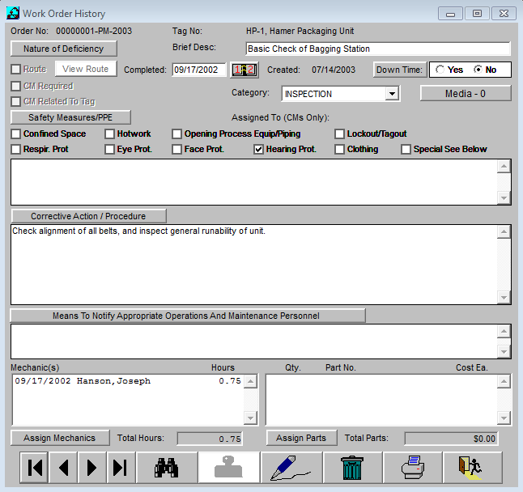Tick the Respir. Prot checkbox
Screen dimensions: 523x492
[15, 150]
